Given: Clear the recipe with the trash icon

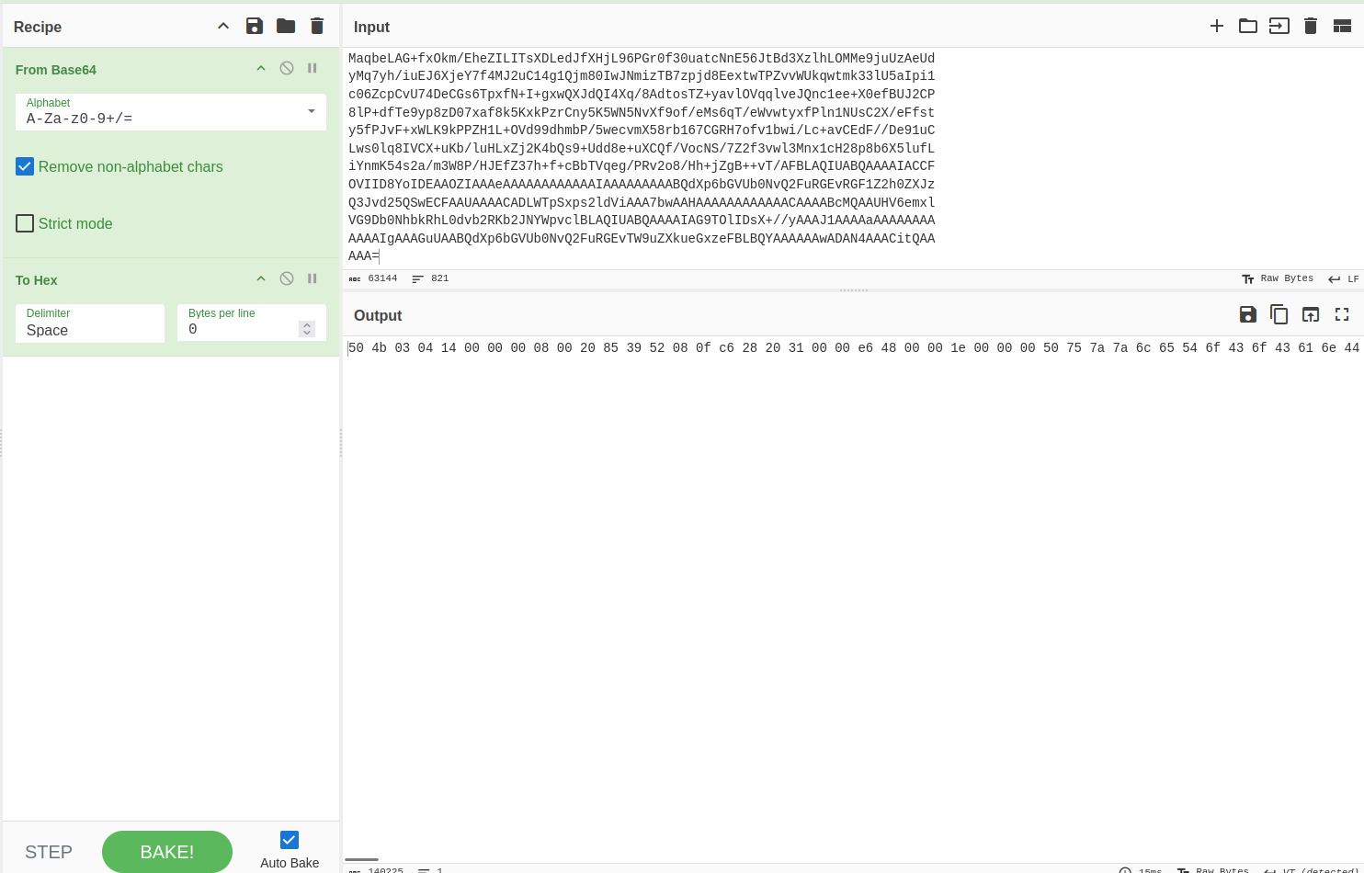Looking at the screenshot, I should (x=317, y=26).
